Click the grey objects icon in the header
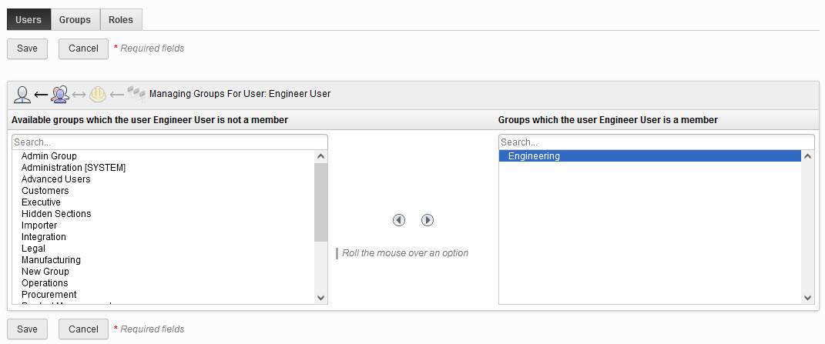 coord(136,94)
